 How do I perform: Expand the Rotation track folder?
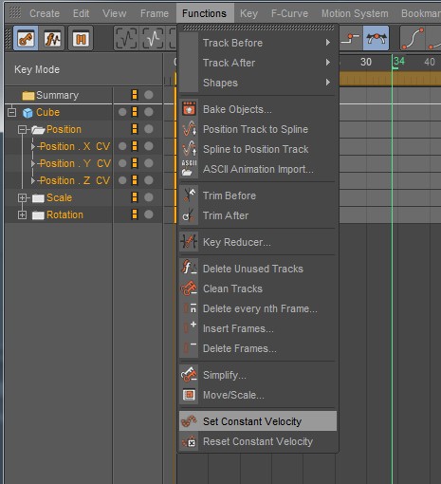pos(22,215)
